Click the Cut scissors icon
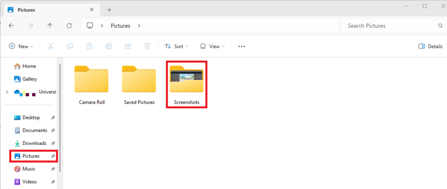Screen dimensions: 447x189 coord(51,46)
